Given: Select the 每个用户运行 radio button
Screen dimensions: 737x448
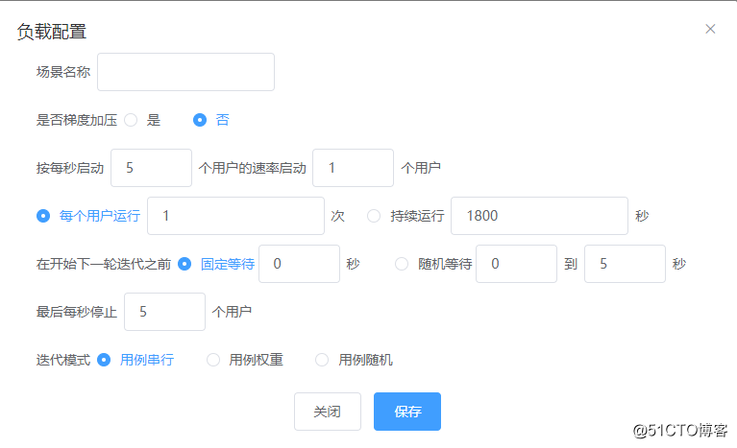Looking at the screenshot, I should pyautogui.click(x=43, y=216).
